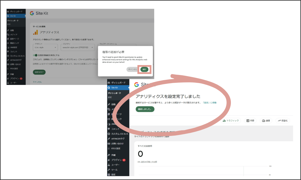Click the large 0 visitor count
This screenshot has width=301, height=180.
(140, 154)
